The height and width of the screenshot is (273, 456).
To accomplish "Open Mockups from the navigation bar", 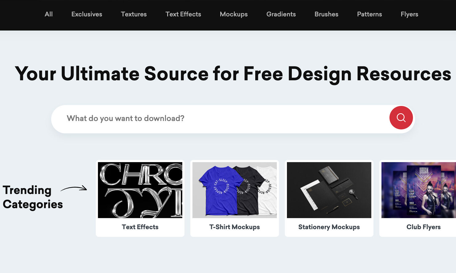I will [234, 14].
